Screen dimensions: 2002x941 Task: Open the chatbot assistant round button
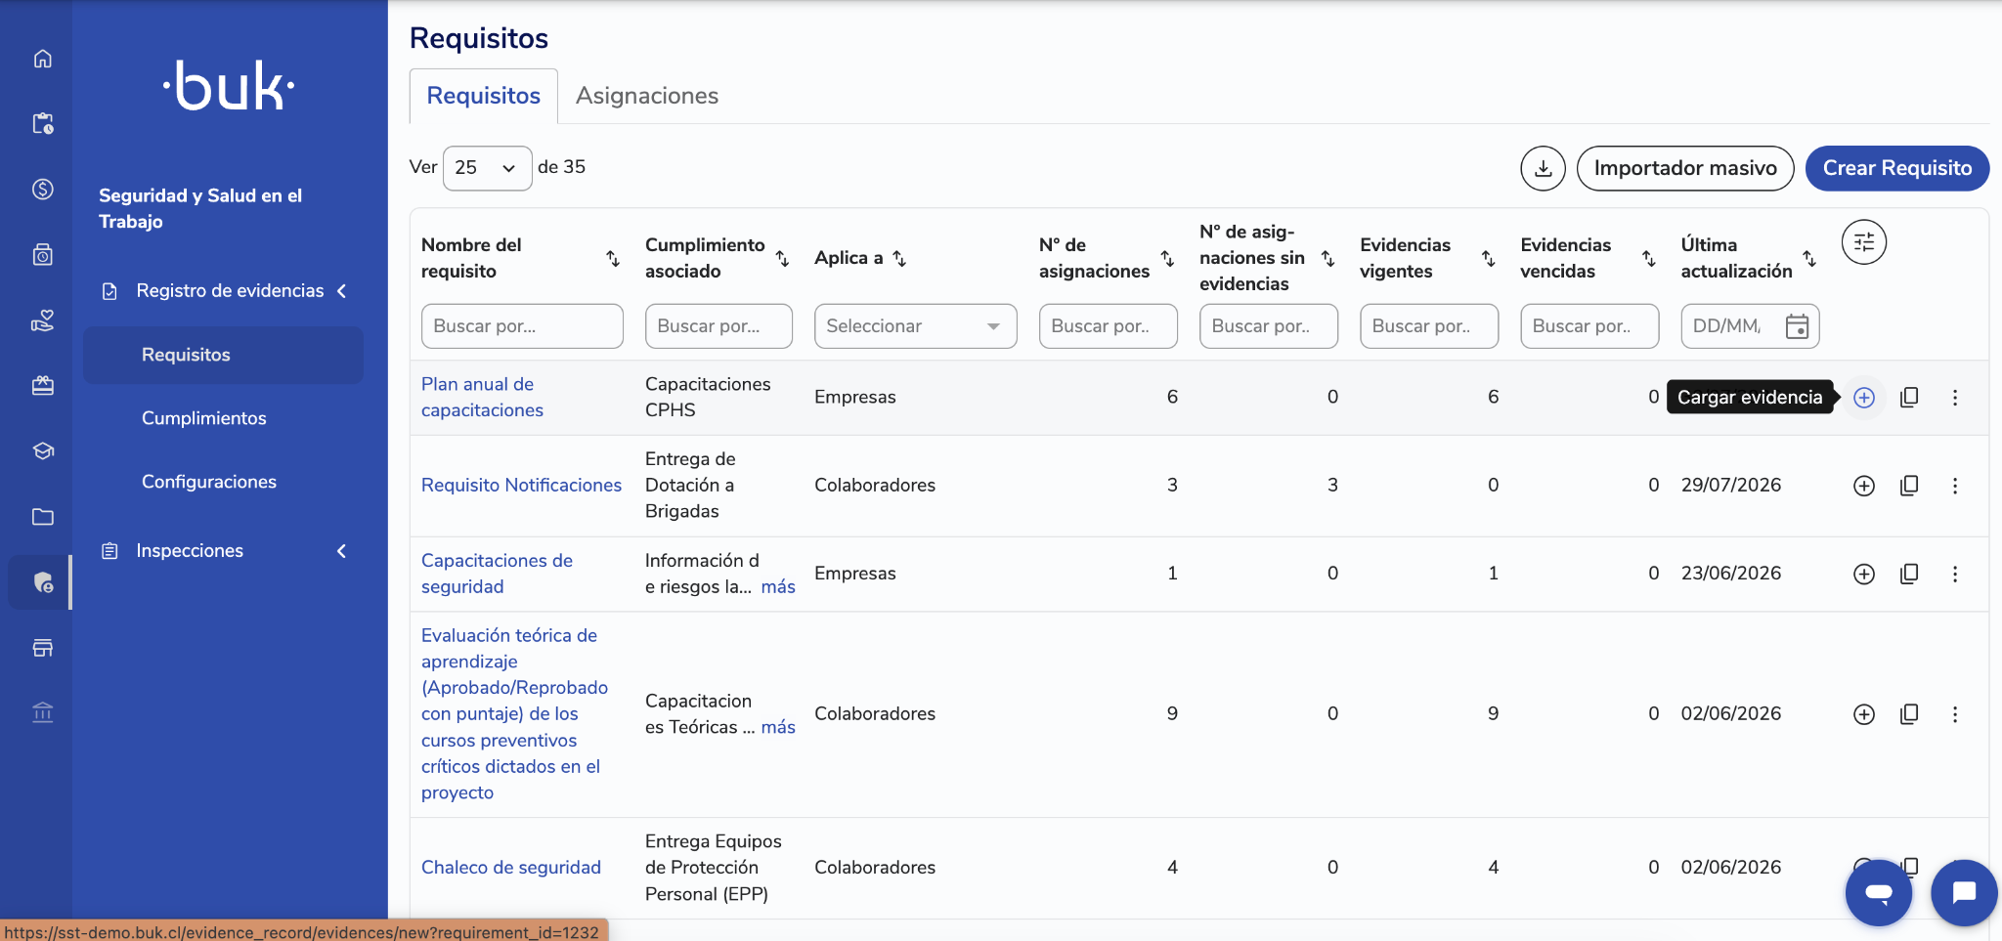(1879, 893)
